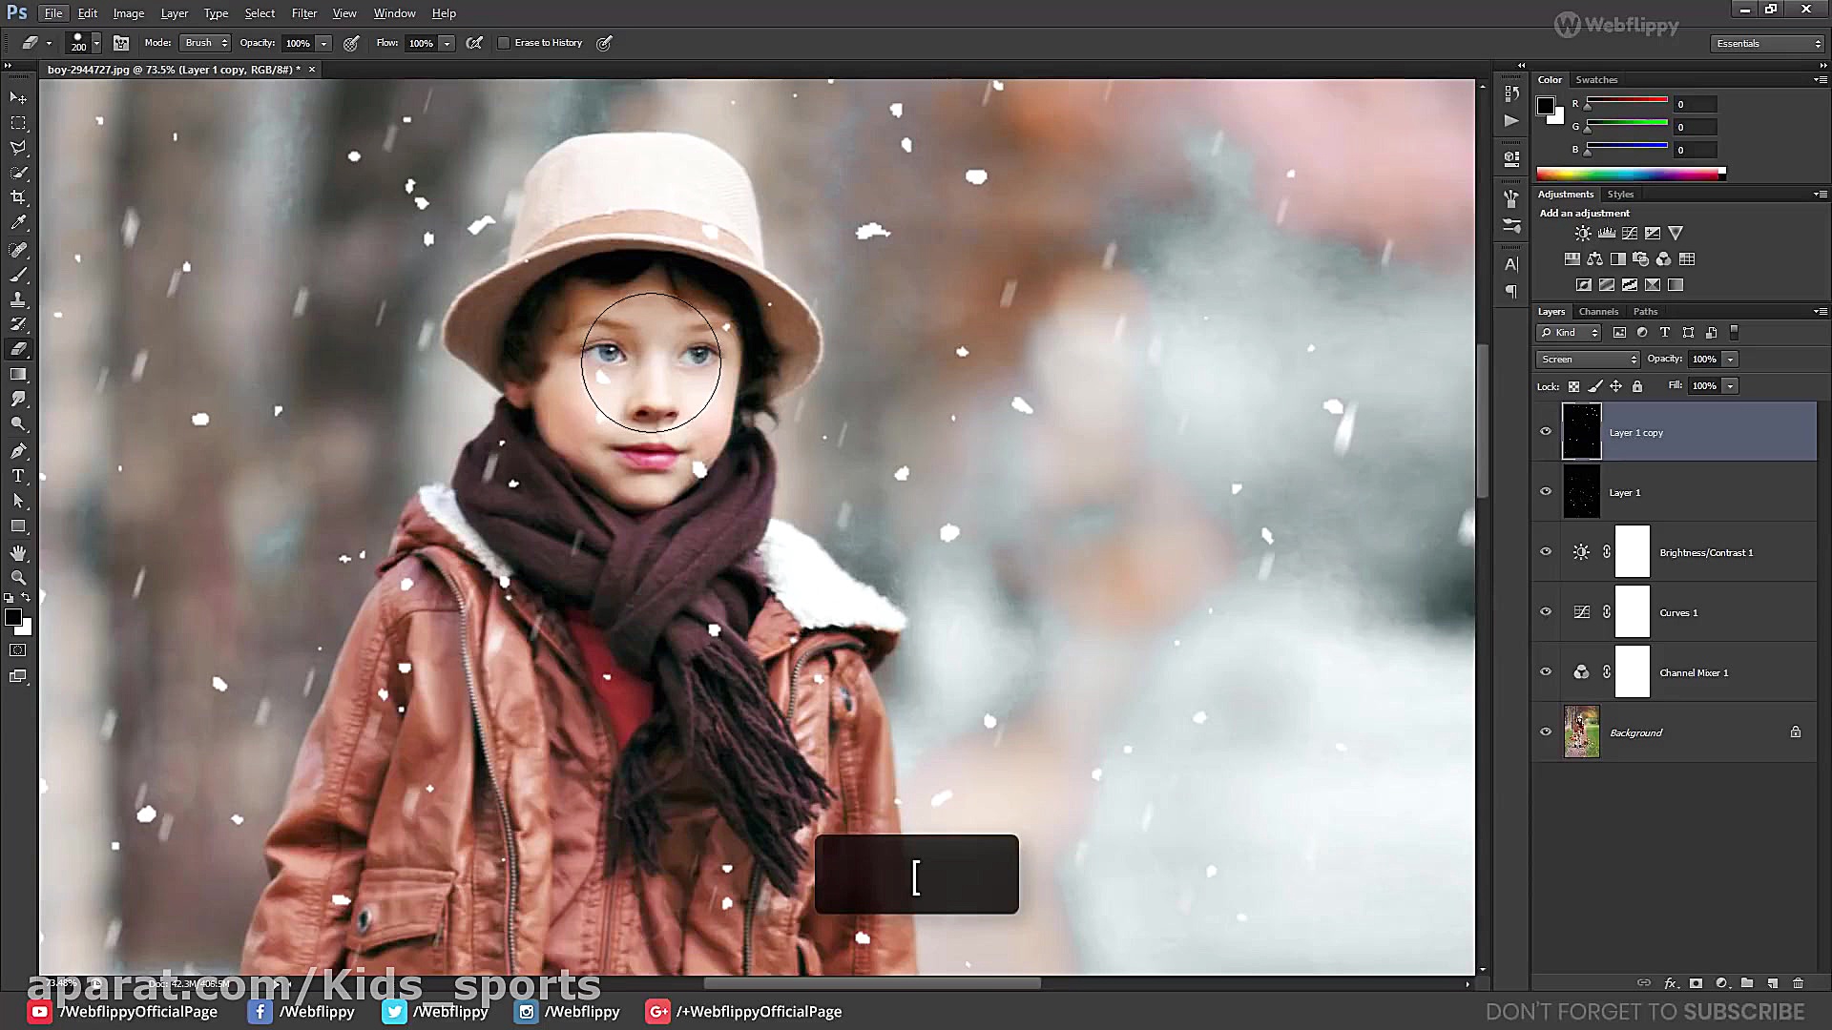
Task: Open the eraser Mode Brush dropdown
Action: pos(206,43)
